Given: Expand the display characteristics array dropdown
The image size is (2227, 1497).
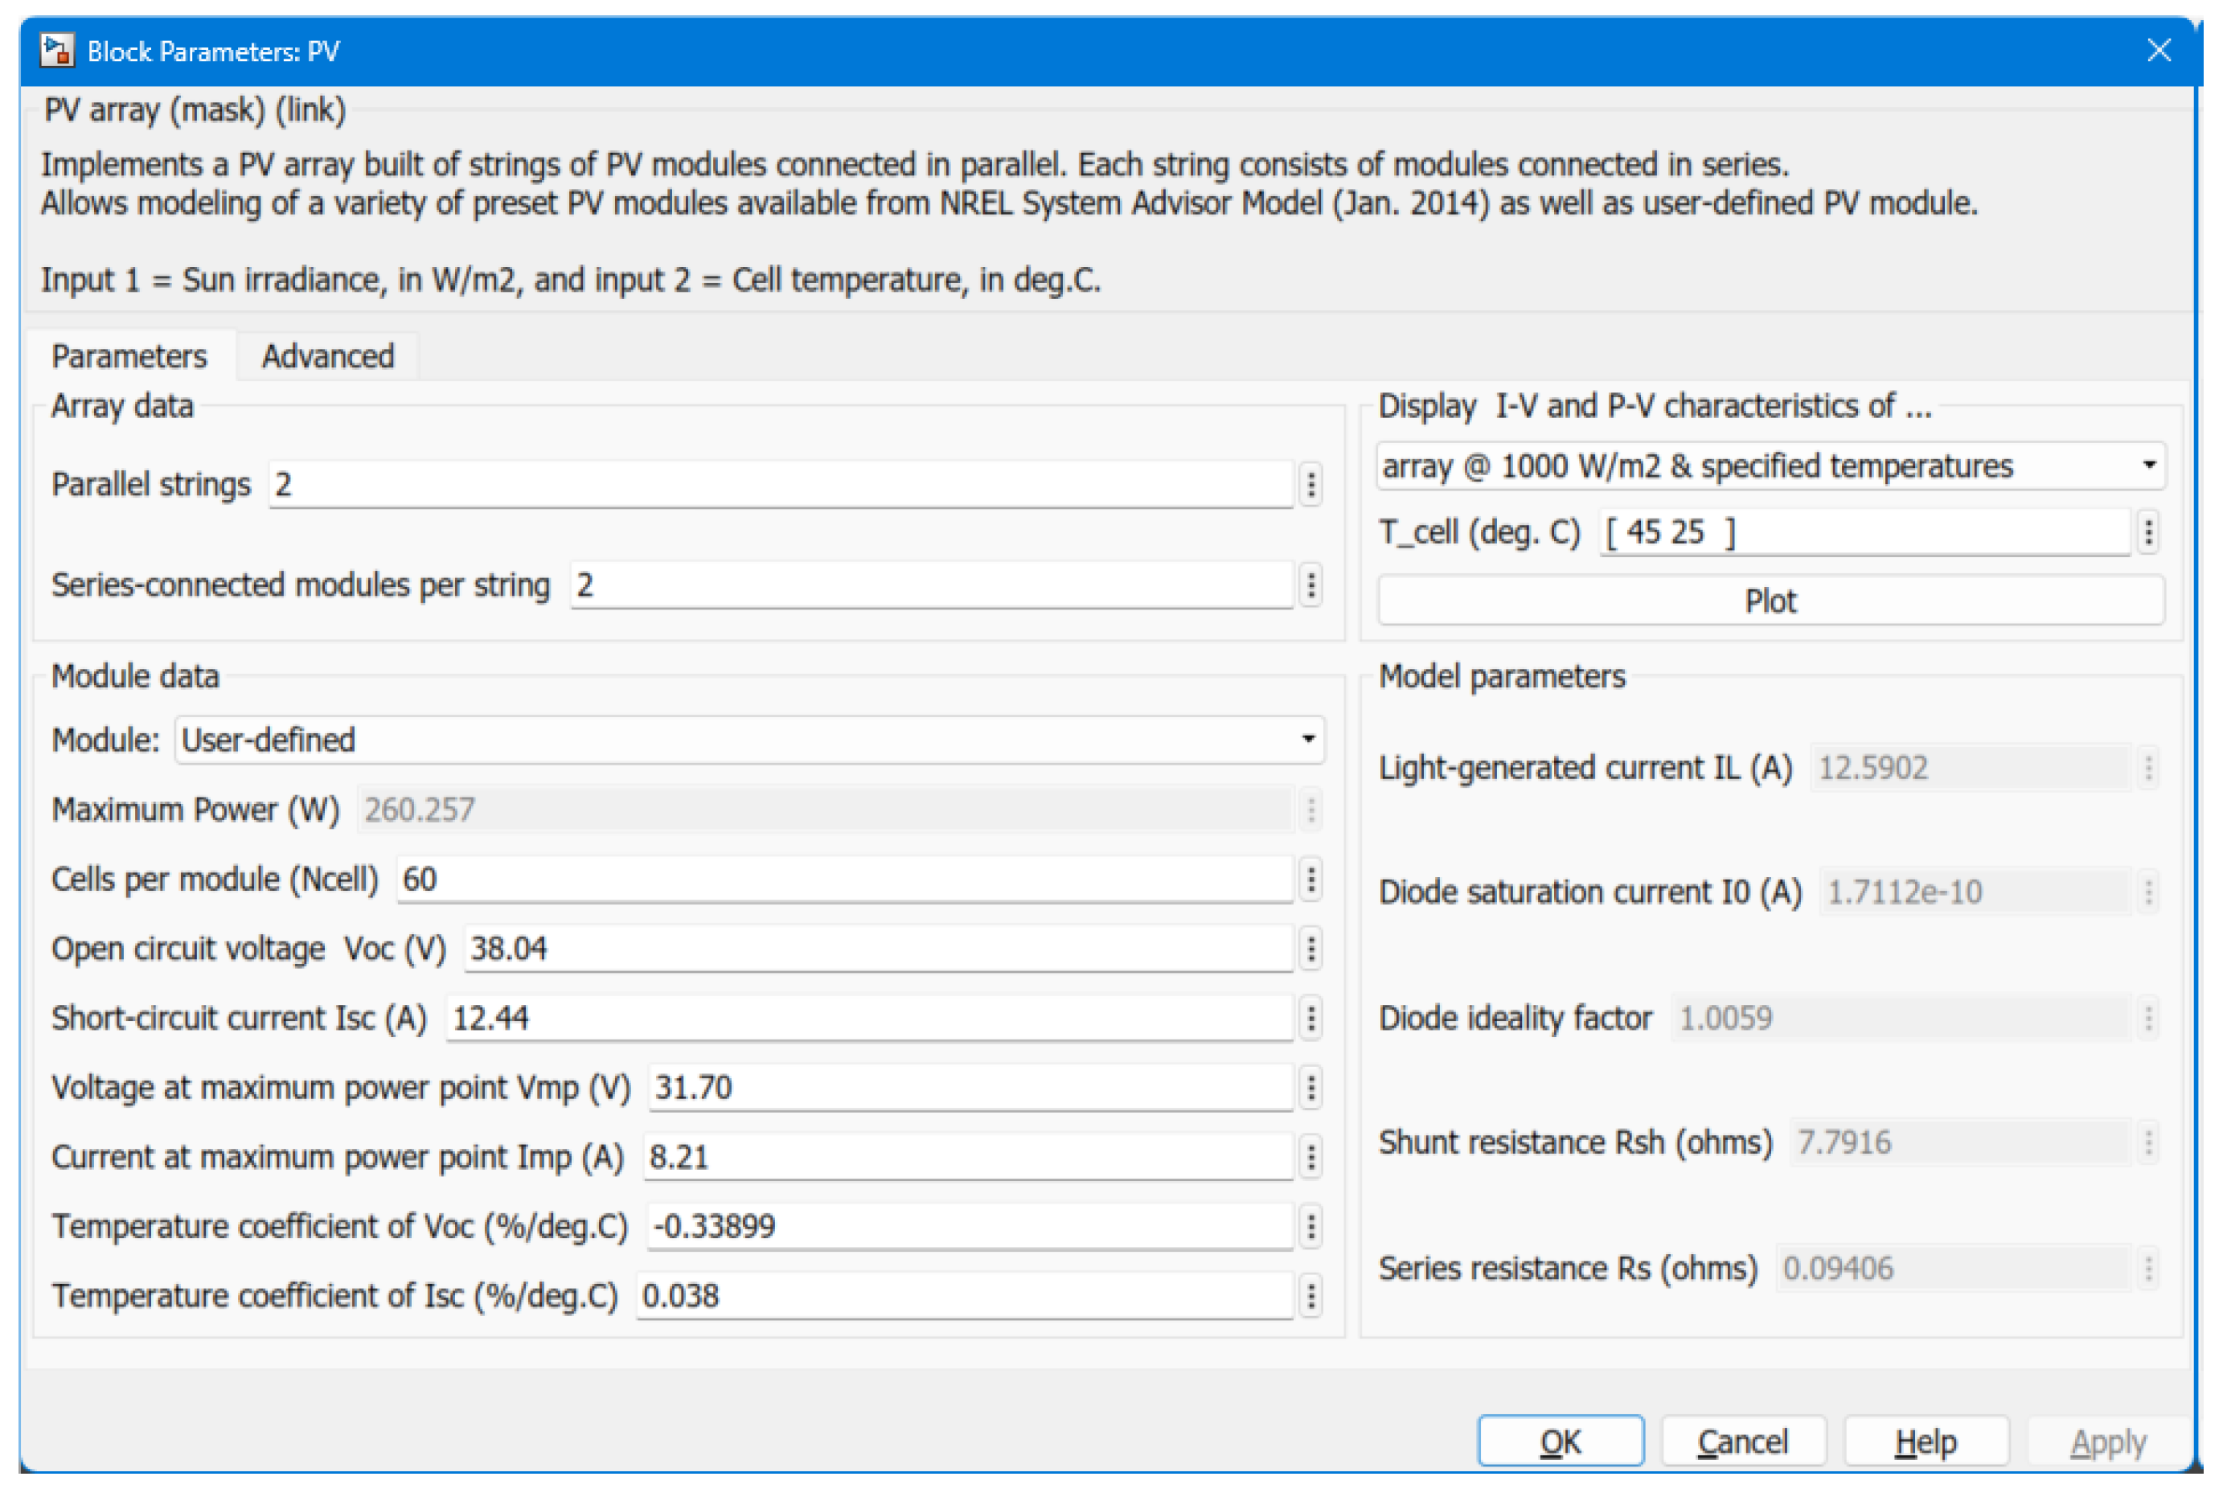Looking at the screenshot, I should (1770, 467).
